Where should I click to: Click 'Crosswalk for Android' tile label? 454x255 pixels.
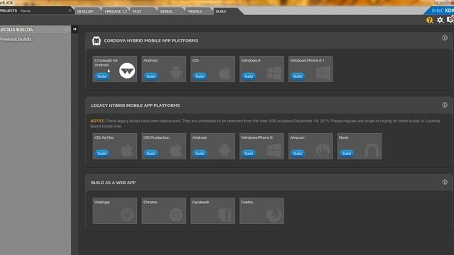106,63
